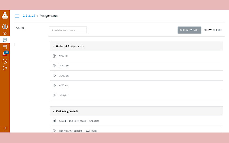This screenshot has height=143, width=229.
Task: Focus the Search for Assignment field
Action: [68, 30]
